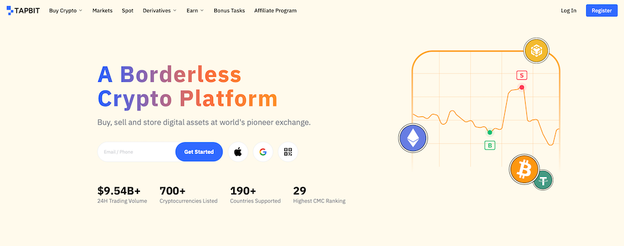Click the blue Register button
The image size is (624, 246).
pyautogui.click(x=602, y=11)
